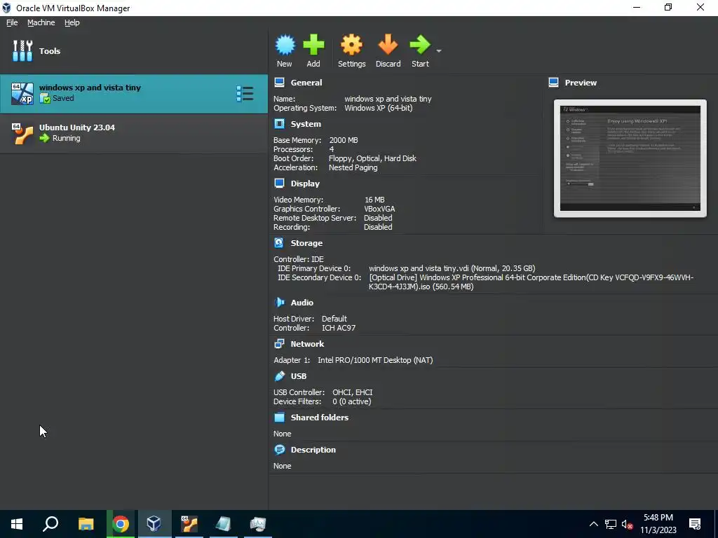Open the General settings heading link
The image size is (718, 538).
pos(306,83)
